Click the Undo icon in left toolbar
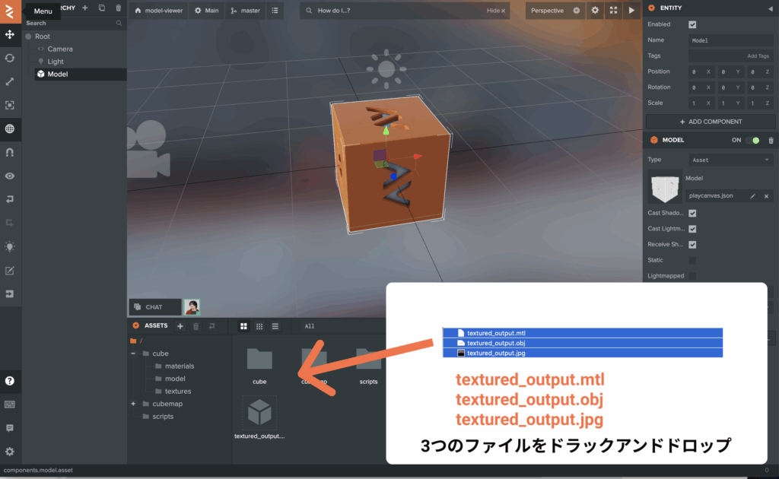The image size is (779, 479). tap(9, 199)
